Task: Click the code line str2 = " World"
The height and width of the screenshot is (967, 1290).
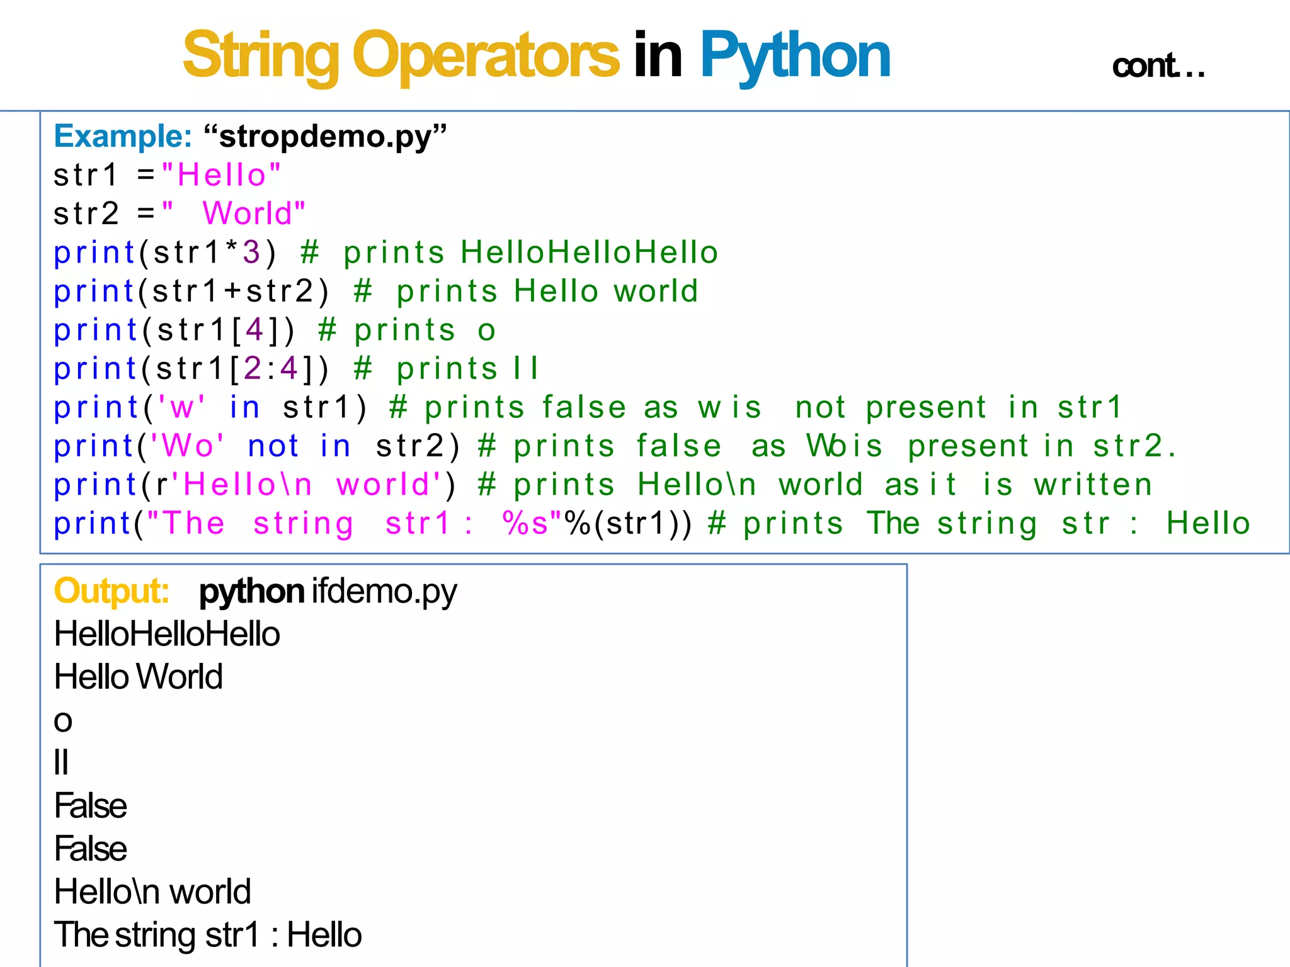Action: tap(180, 213)
